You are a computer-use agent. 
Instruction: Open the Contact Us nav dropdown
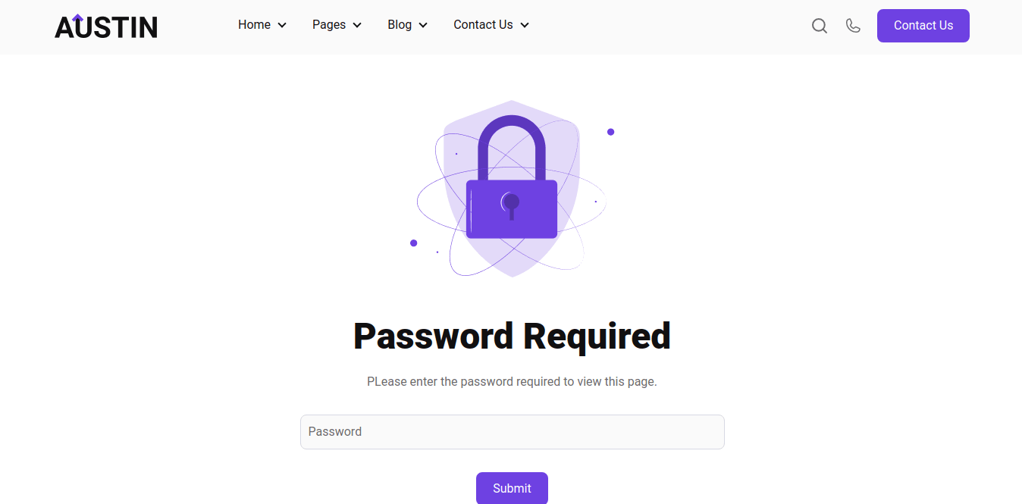[x=525, y=24]
